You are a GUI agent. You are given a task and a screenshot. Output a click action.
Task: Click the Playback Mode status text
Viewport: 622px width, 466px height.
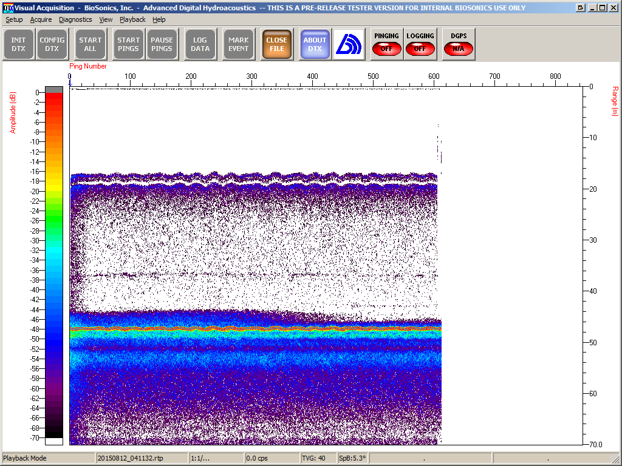24,458
